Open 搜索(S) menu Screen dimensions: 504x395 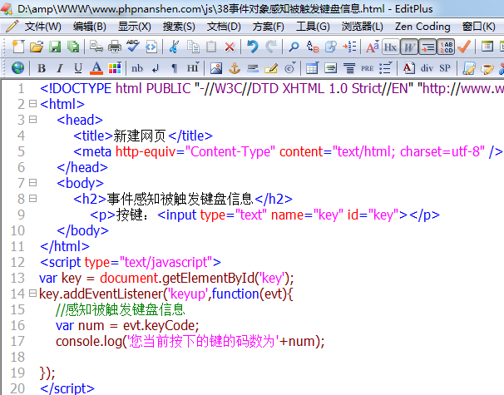pyautogui.click(x=179, y=27)
